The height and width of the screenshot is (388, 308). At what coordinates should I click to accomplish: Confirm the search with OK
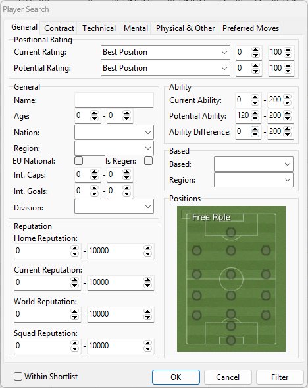click(176, 377)
